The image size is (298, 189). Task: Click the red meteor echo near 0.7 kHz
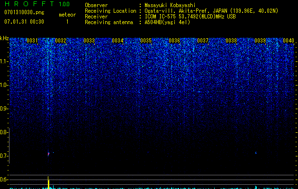(x=48, y=154)
